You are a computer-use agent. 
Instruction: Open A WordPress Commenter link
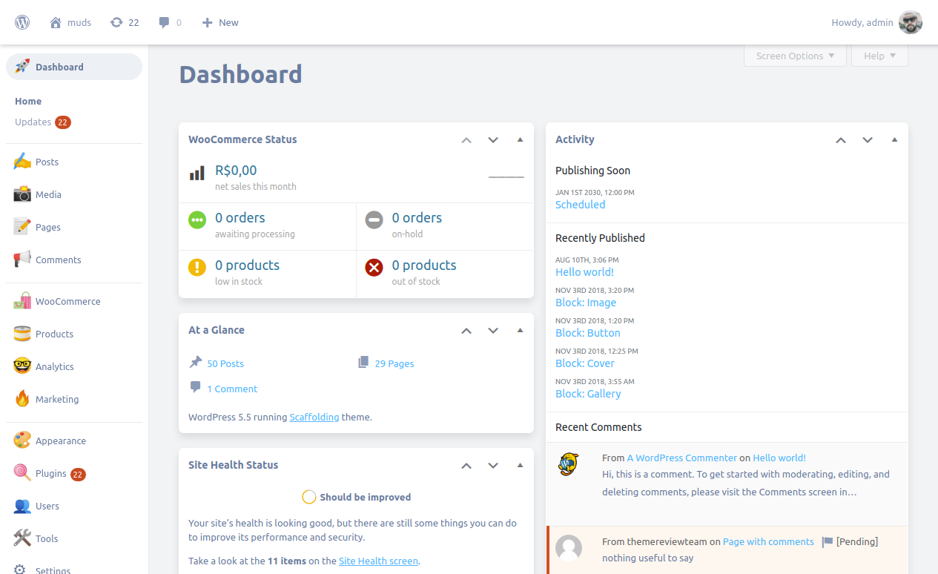pyautogui.click(x=682, y=458)
